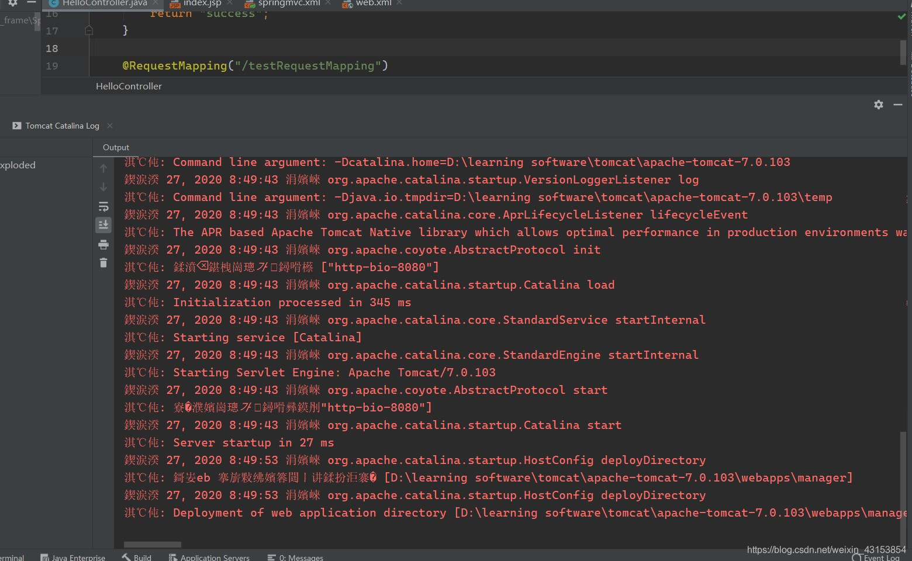Viewport: 912px width, 561px height.
Task: Open the web.xml editor tab
Action: 373,3
